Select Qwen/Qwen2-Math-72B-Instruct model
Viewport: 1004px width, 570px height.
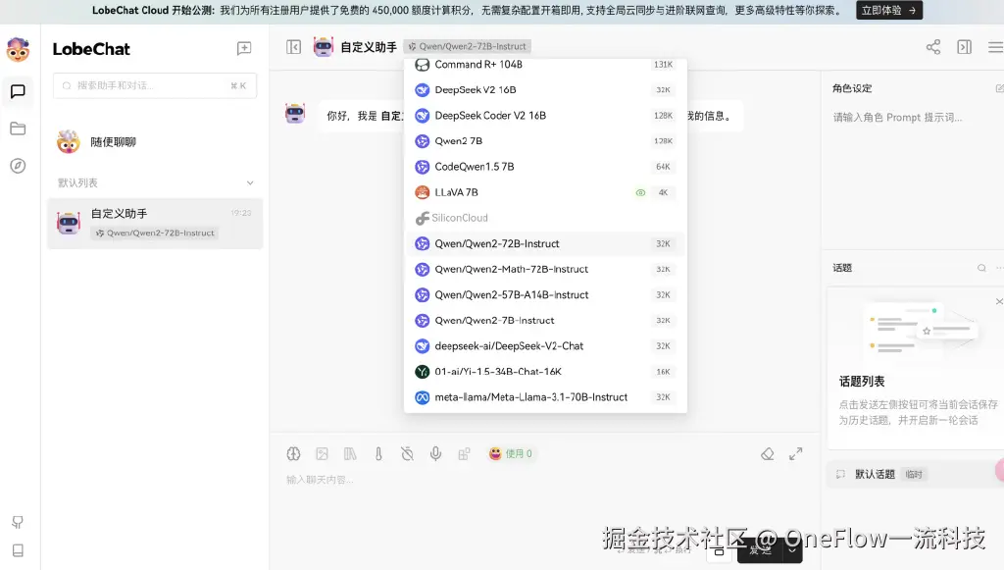point(545,269)
